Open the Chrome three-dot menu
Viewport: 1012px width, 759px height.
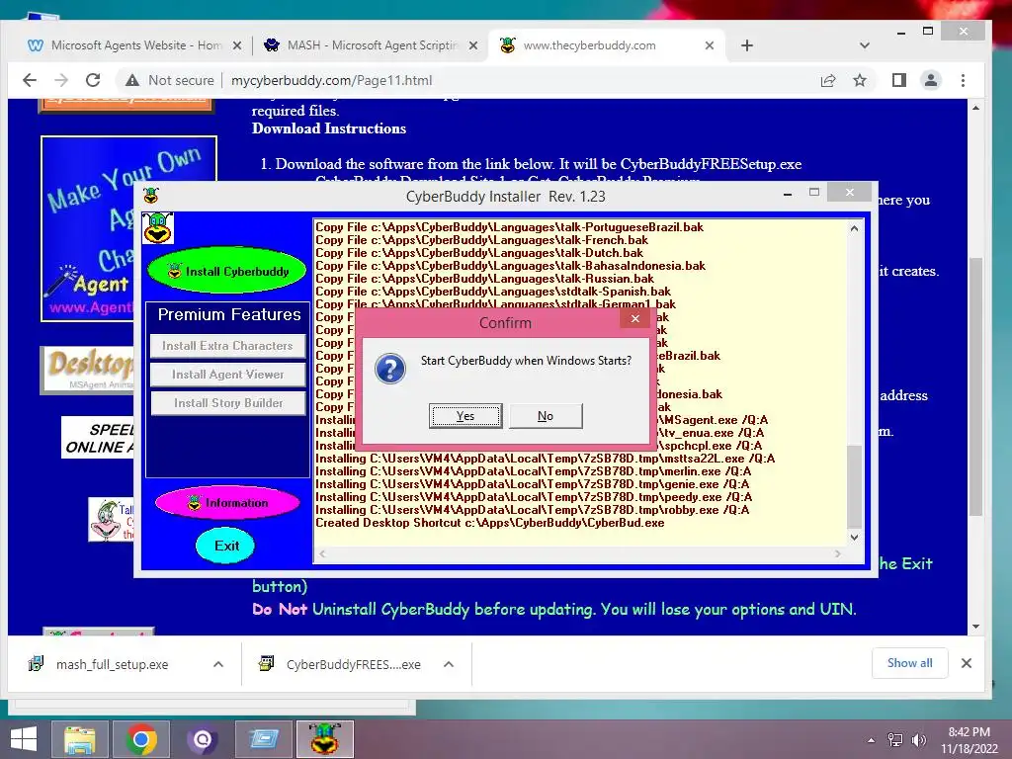(x=963, y=80)
